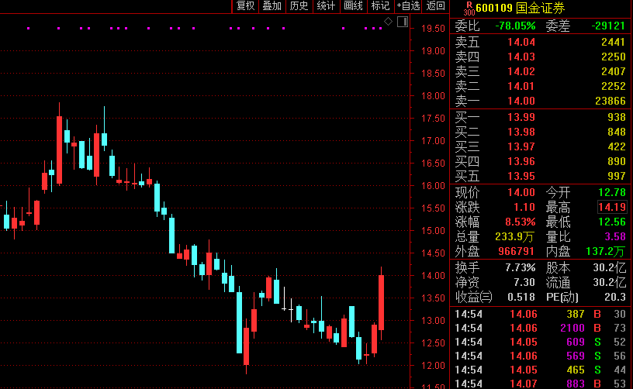633x389 pixels.
Task: Select 换手 value 7.73%
Action: [520, 267]
